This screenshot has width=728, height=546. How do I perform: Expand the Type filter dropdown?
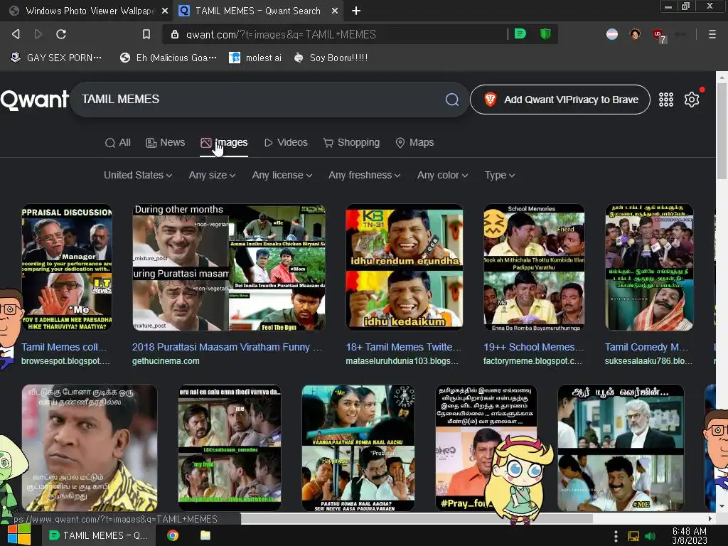pos(500,175)
